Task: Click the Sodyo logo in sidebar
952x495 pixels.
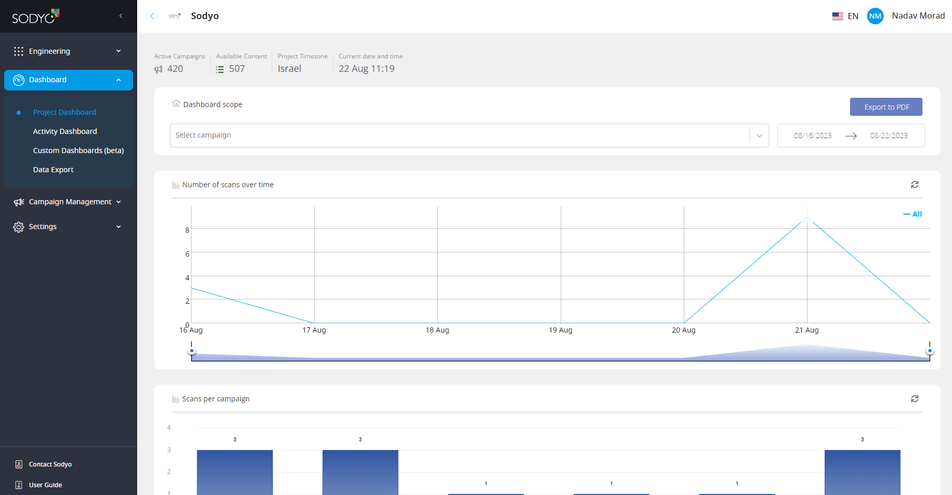Action: [36, 17]
